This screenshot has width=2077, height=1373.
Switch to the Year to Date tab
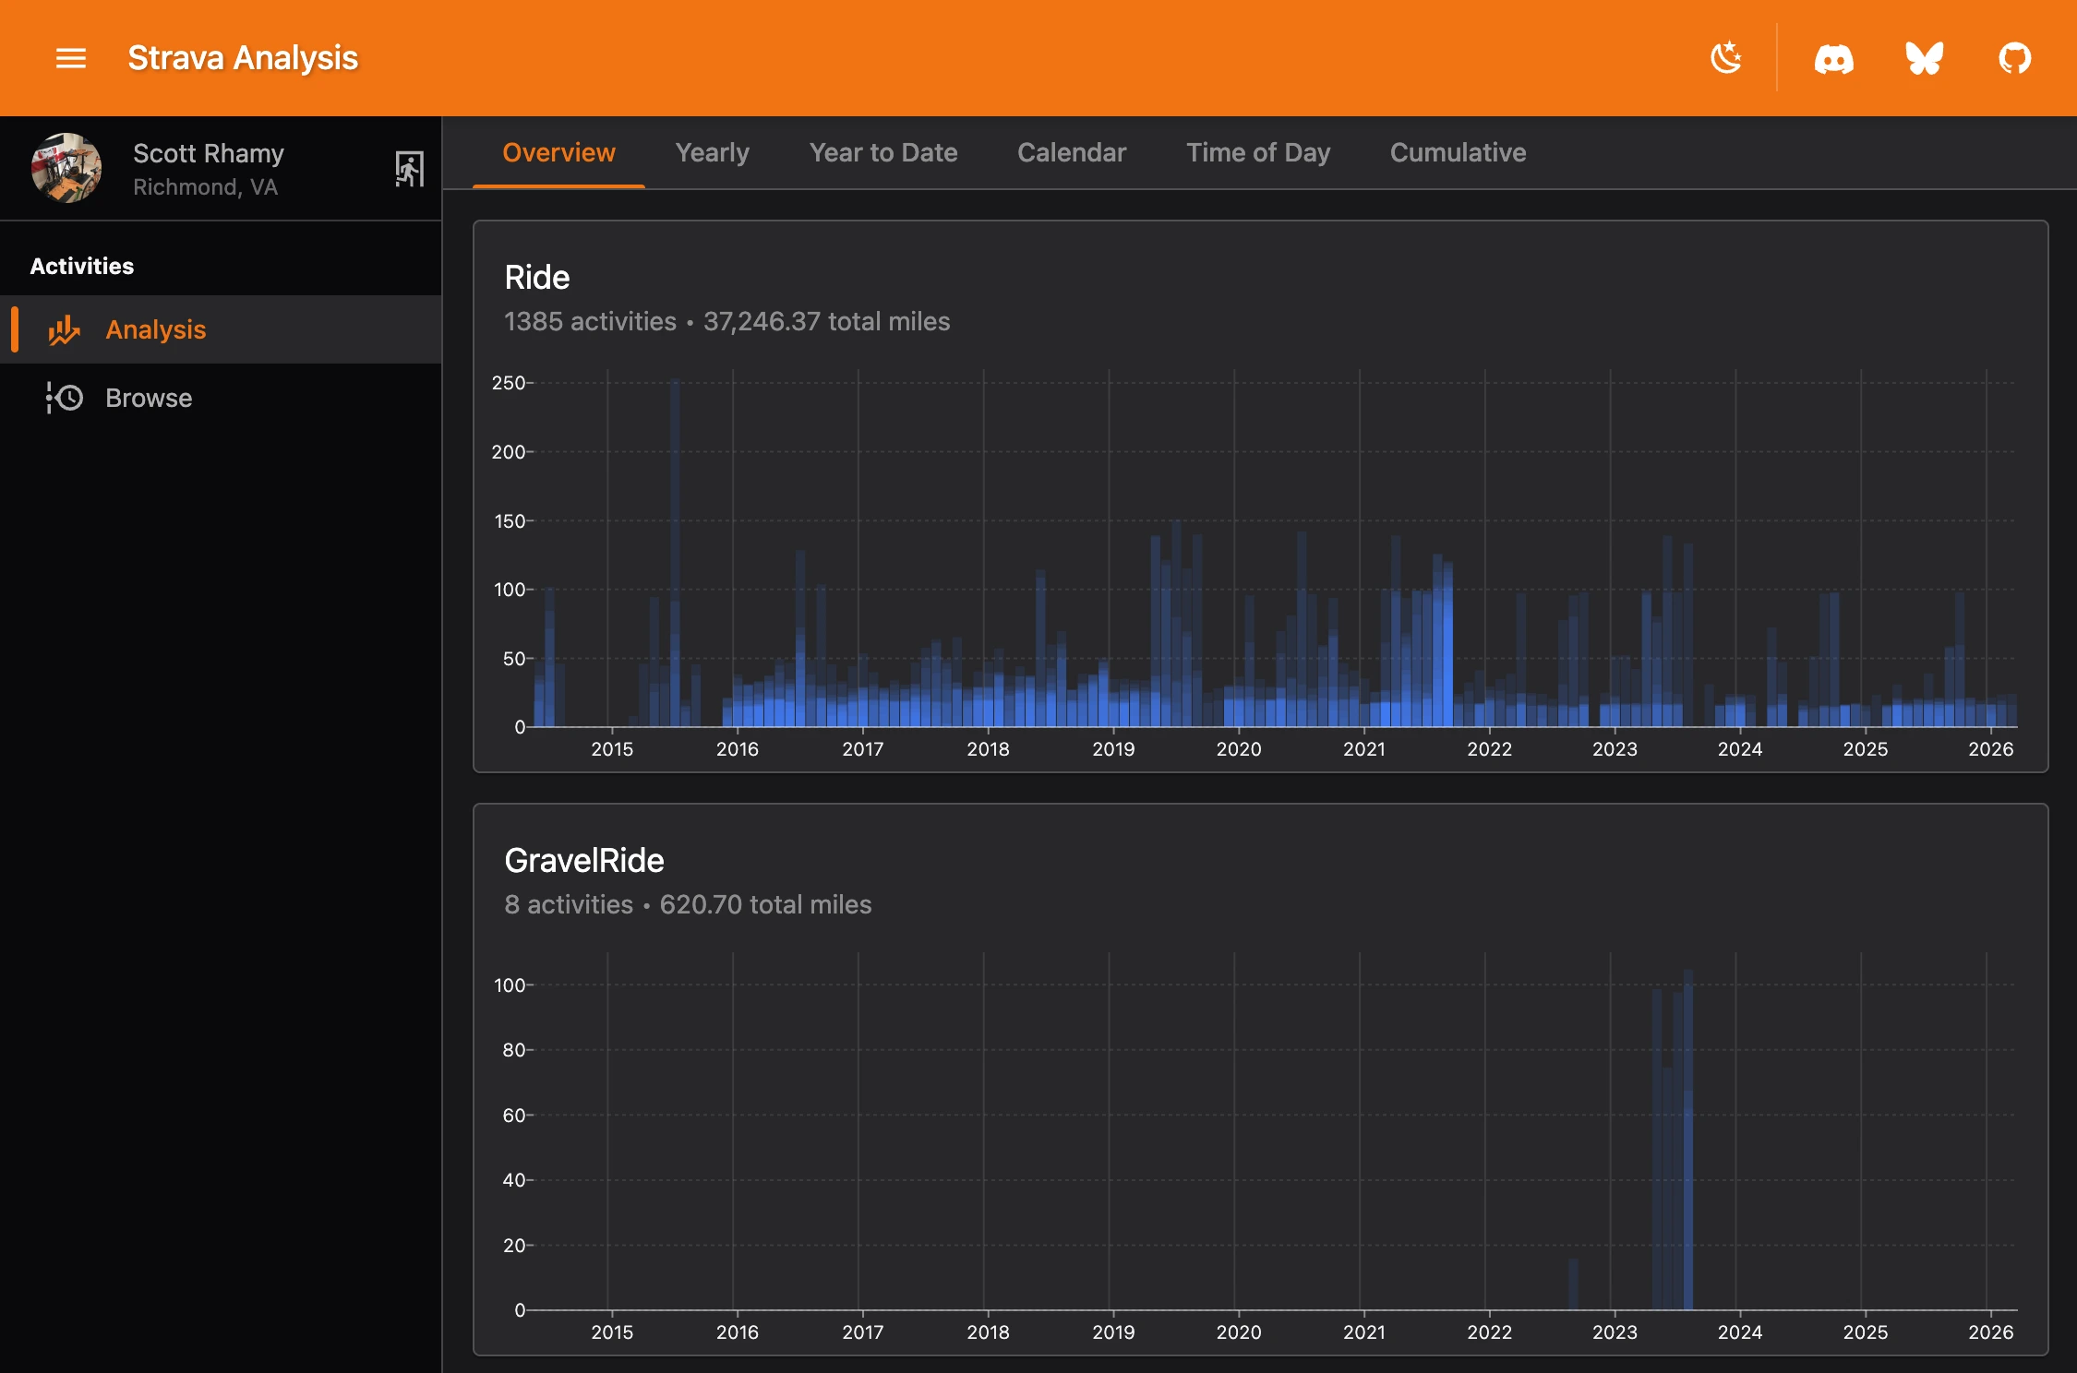(882, 152)
